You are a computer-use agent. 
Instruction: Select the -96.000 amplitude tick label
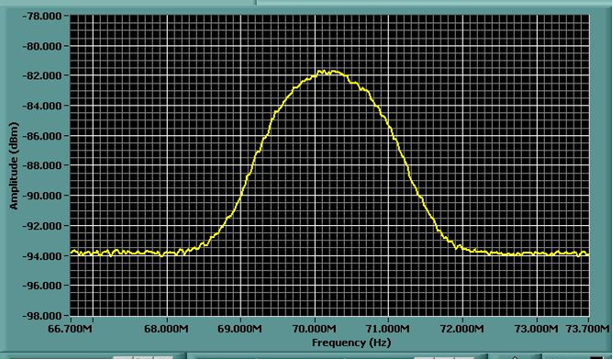[x=42, y=286]
